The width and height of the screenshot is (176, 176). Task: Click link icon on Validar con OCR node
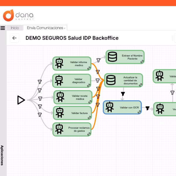pos(139,112)
